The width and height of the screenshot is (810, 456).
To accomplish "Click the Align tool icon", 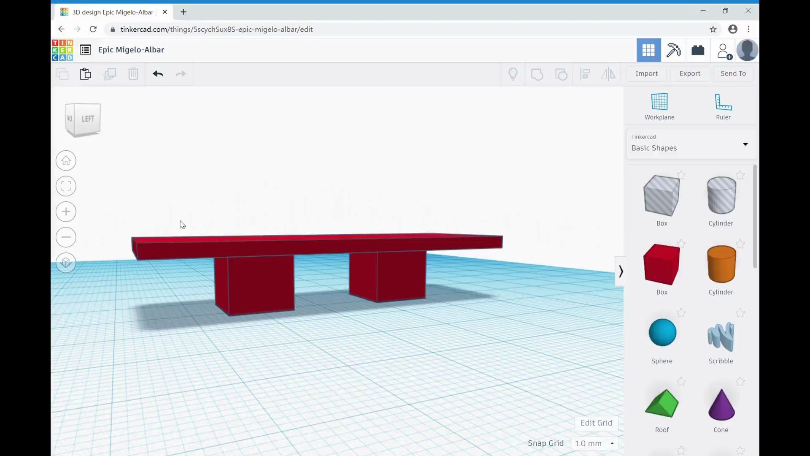I will pyautogui.click(x=585, y=74).
